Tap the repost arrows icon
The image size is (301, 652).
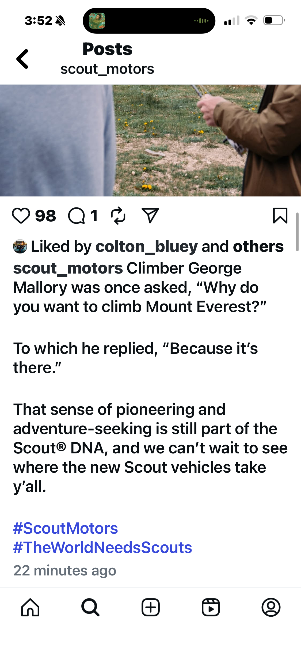(118, 216)
